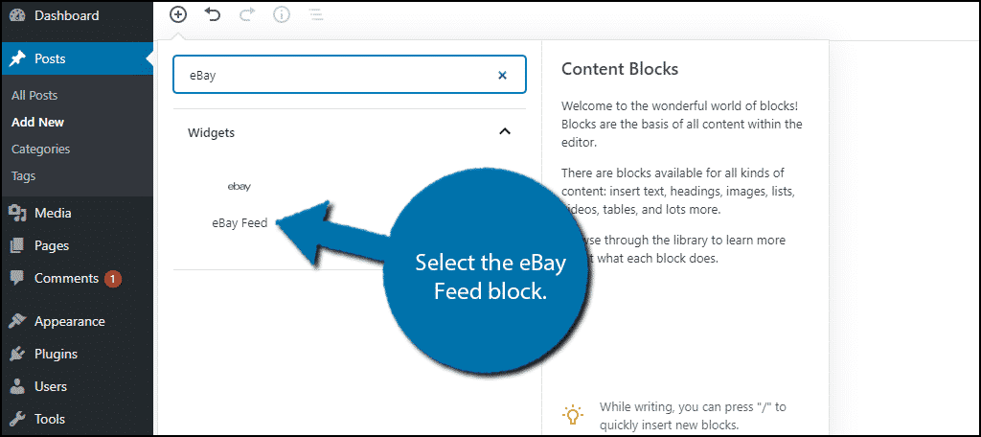Viewport: 981px width, 437px height.
Task: Click the Redo arrow icon
Action: tap(247, 14)
